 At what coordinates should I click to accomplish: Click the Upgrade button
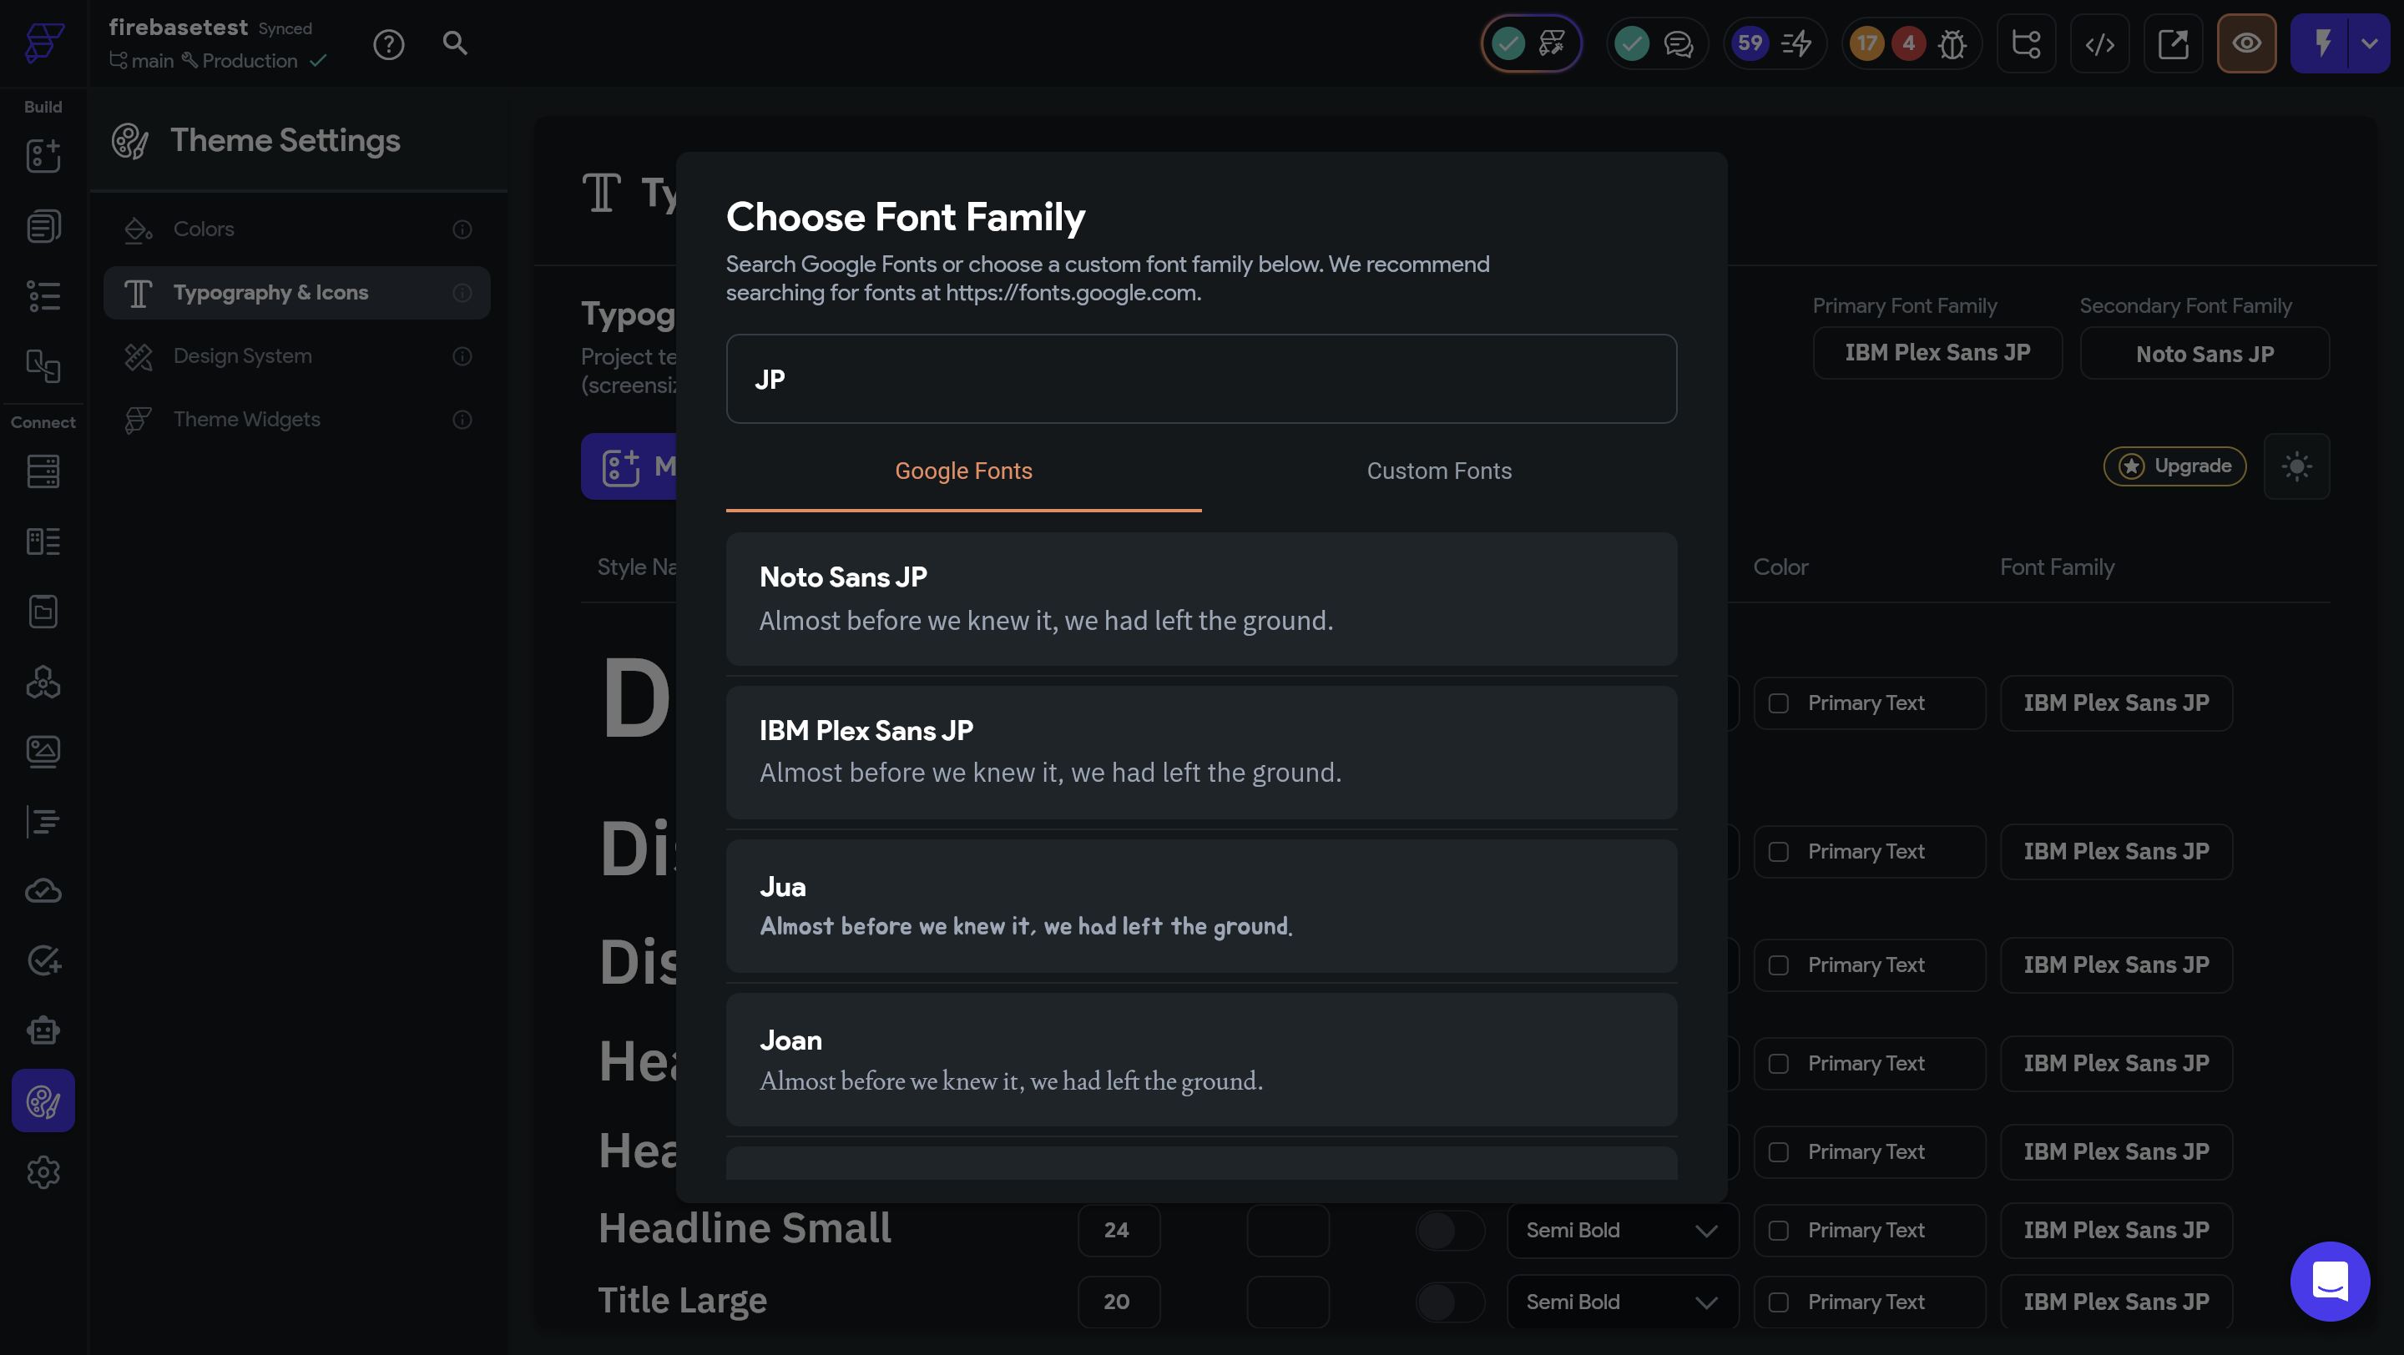click(2174, 466)
